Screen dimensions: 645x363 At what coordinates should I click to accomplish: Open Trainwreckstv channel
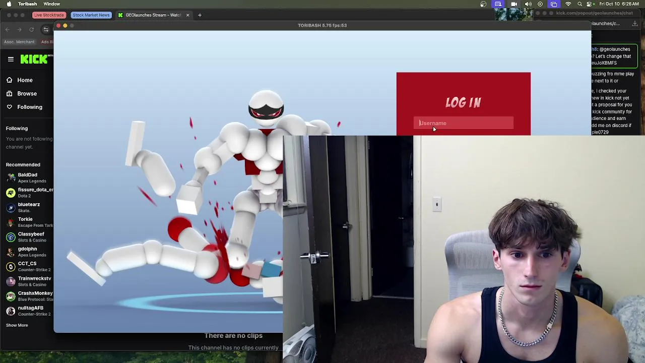pyautogui.click(x=29, y=281)
